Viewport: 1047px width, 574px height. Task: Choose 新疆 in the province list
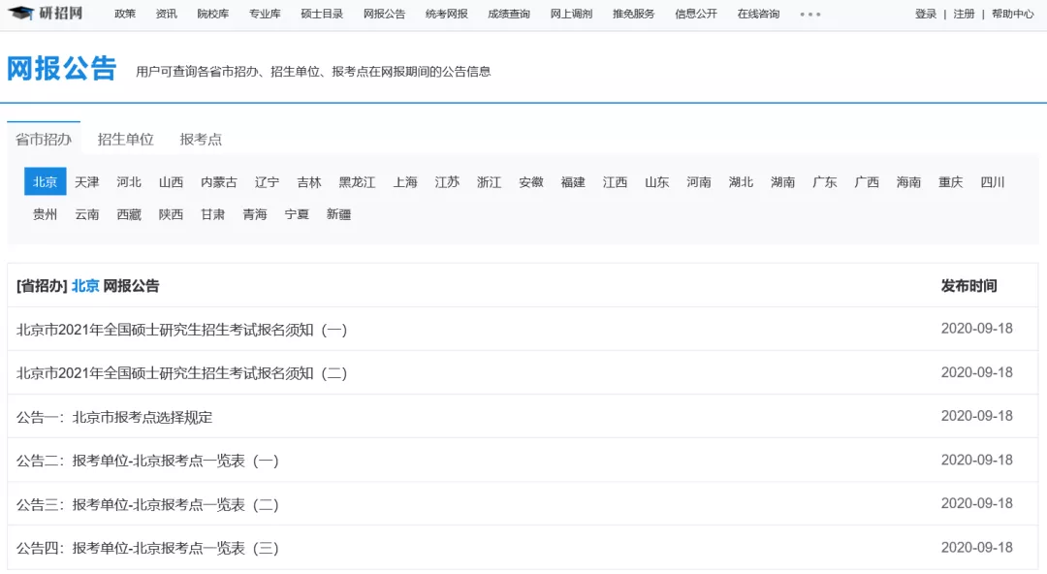pos(338,214)
